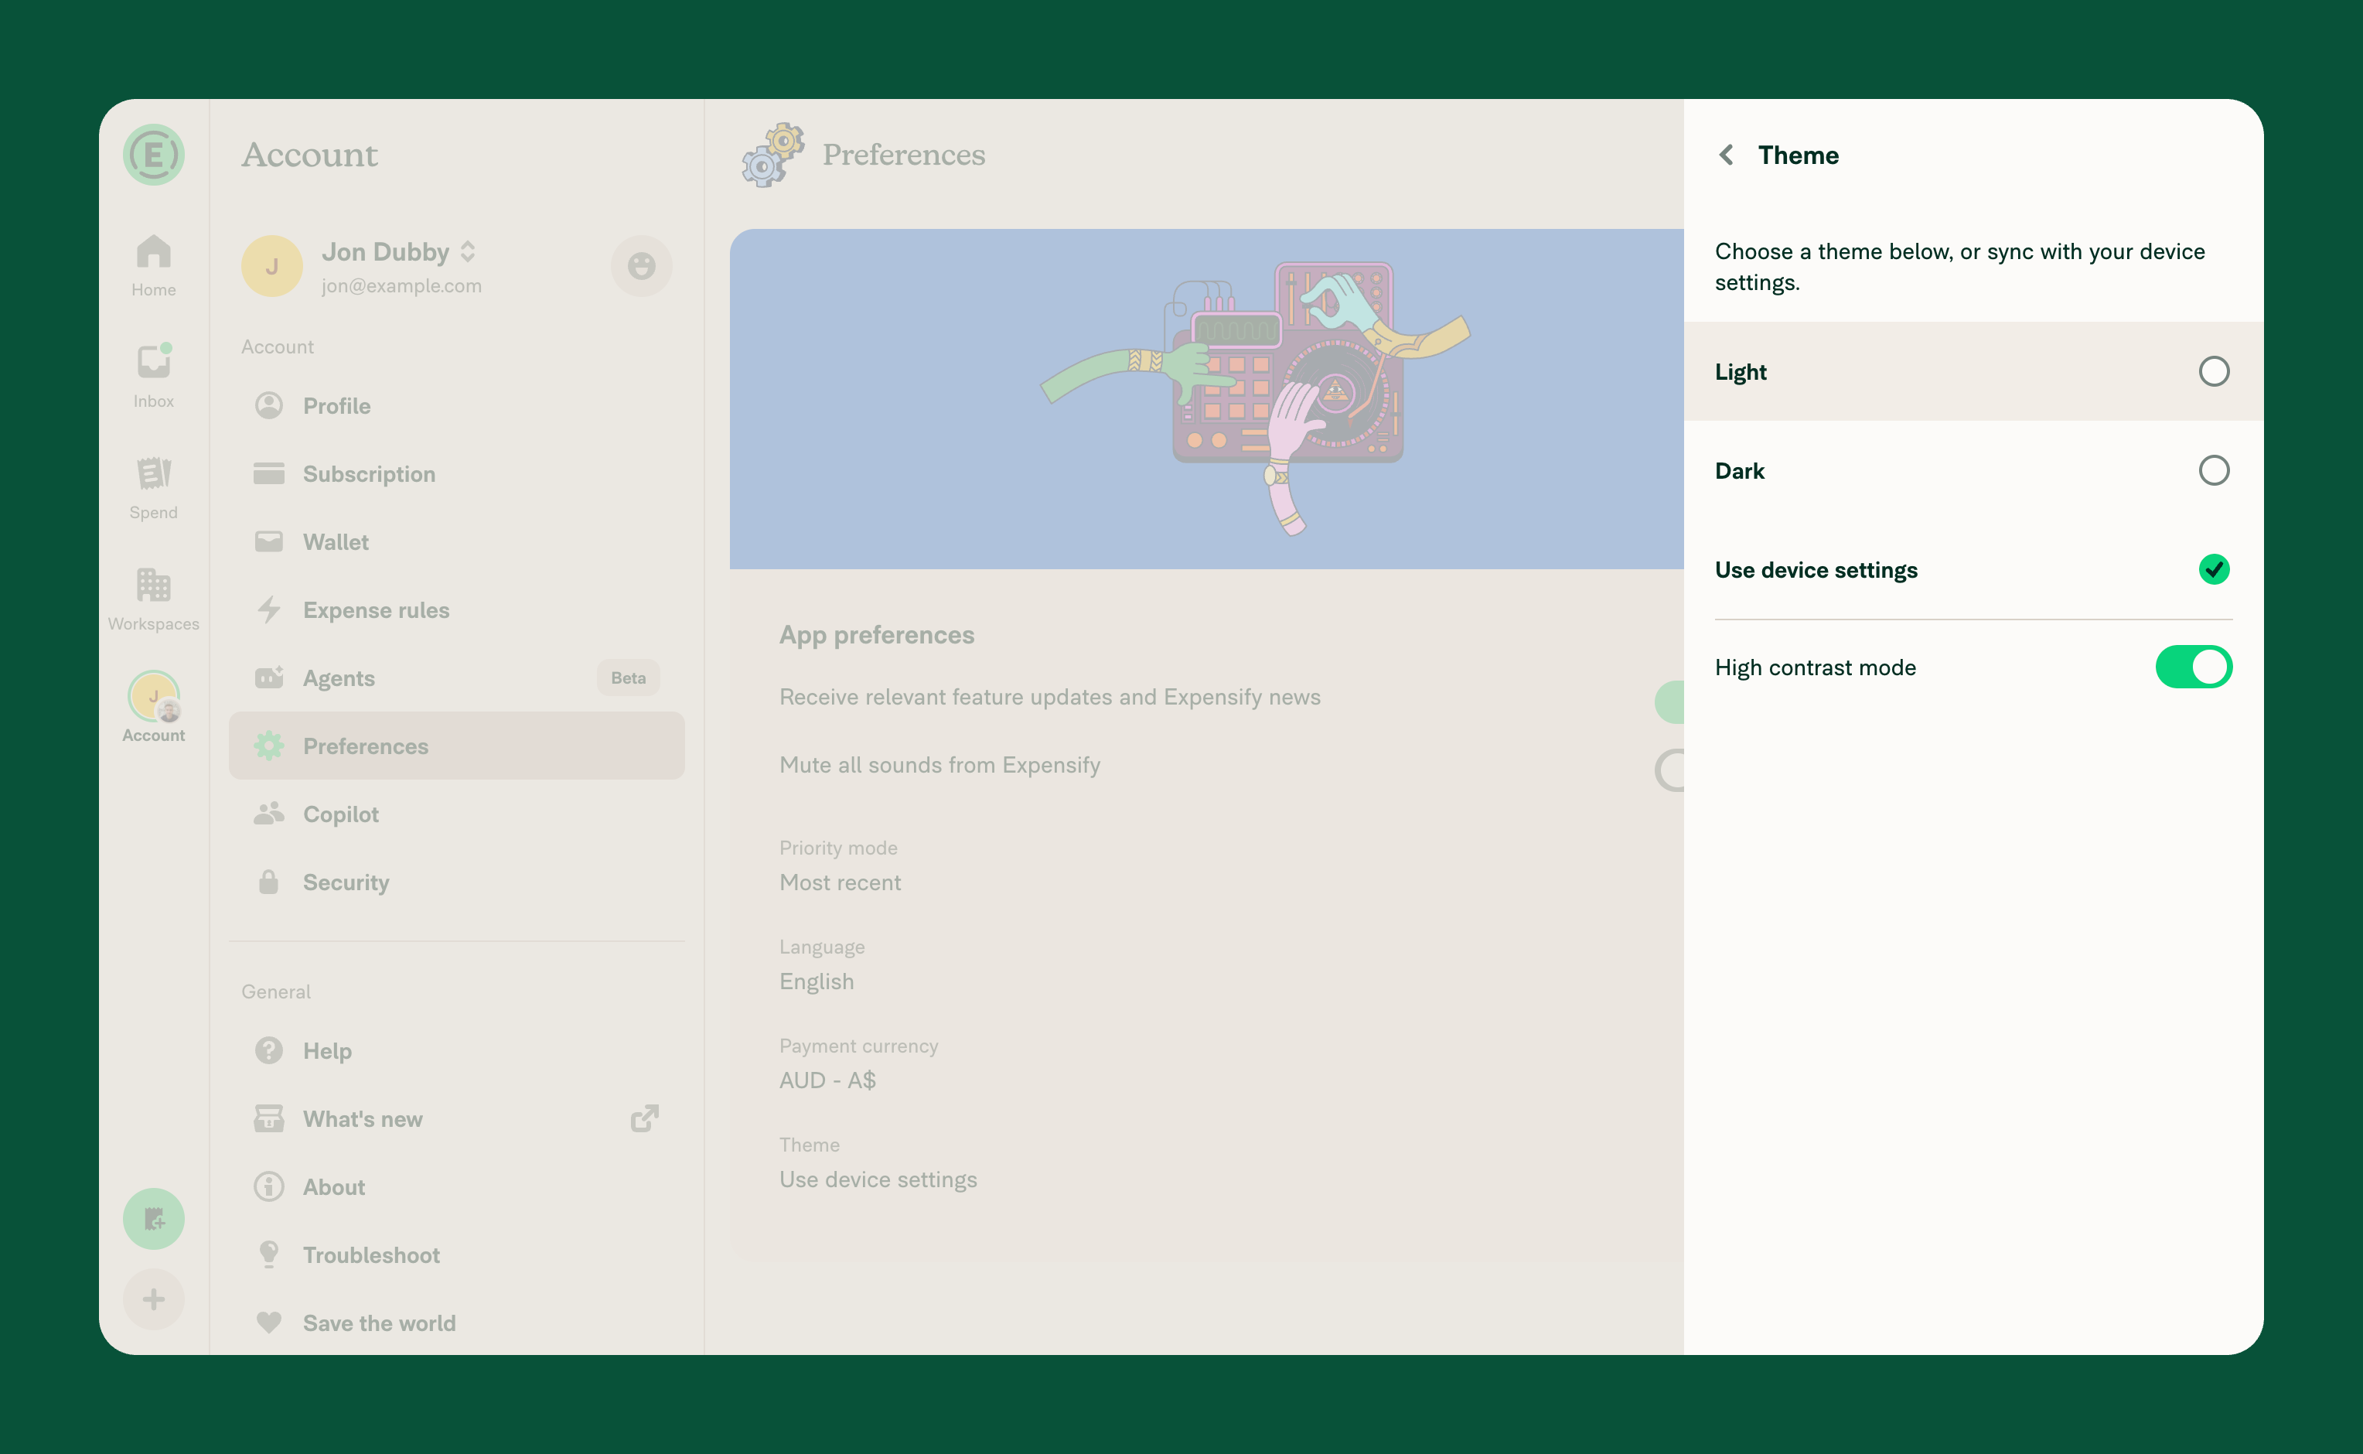This screenshot has height=1454, width=2363.
Task: Open the Agents menu item
Action: coord(455,678)
